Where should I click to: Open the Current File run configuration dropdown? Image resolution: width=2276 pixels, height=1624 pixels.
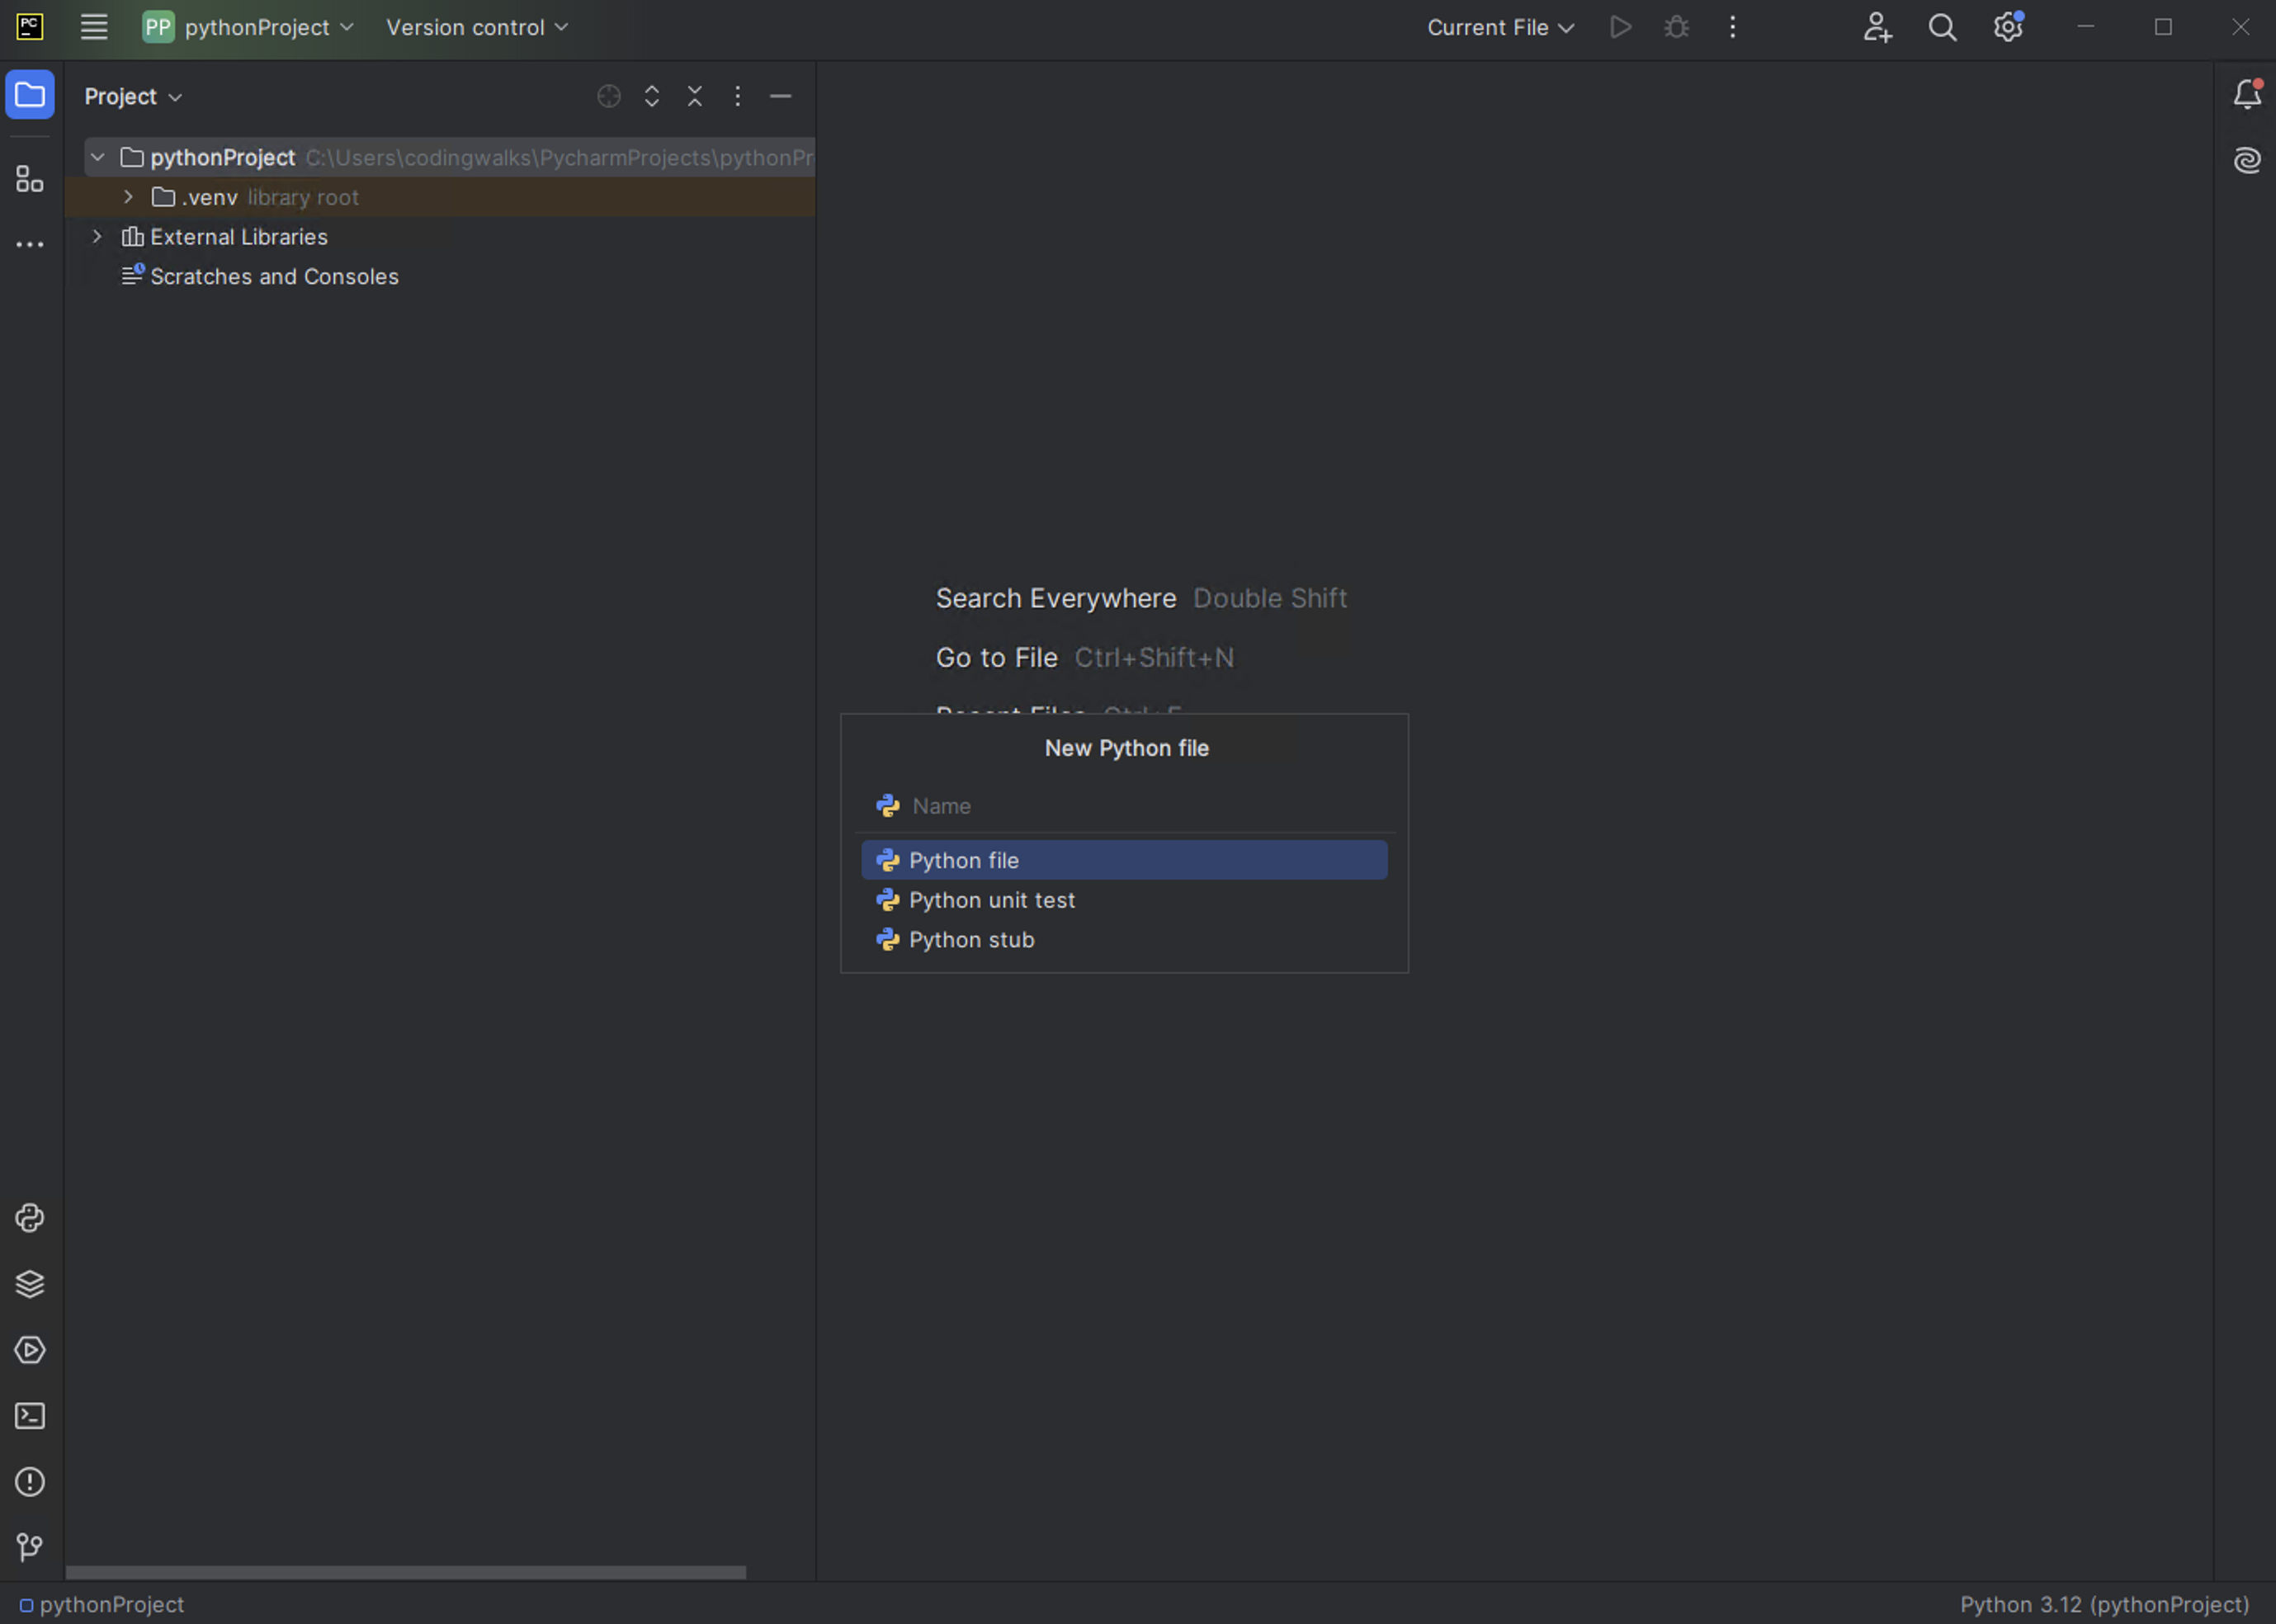(x=1499, y=28)
